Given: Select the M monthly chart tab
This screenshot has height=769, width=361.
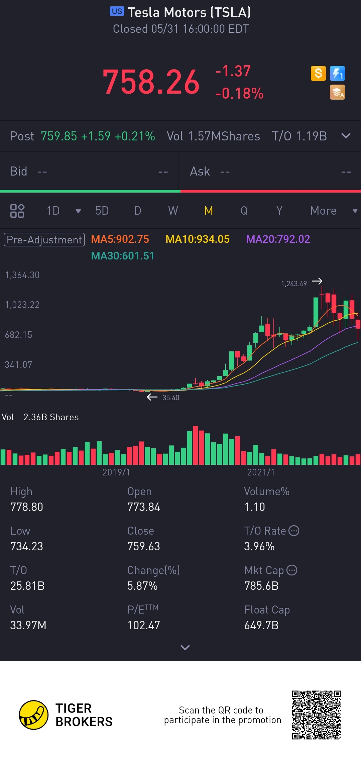Looking at the screenshot, I should click(x=209, y=211).
